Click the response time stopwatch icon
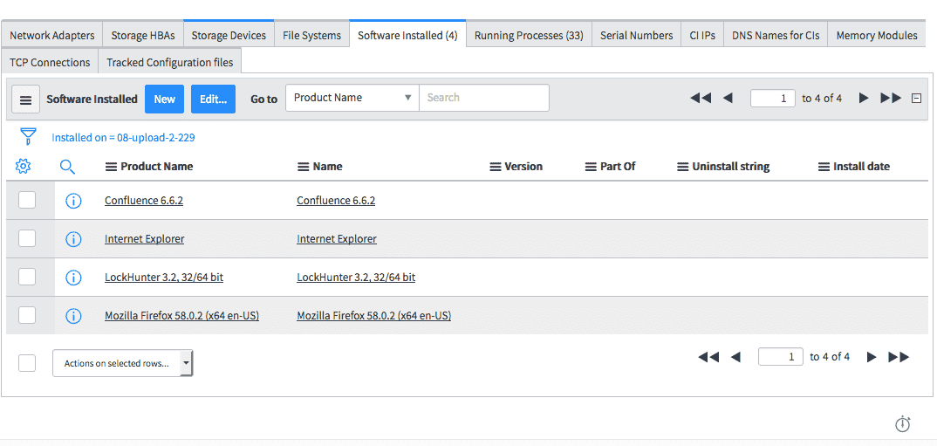This screenshot has width=937, height=446. point(903,424)
